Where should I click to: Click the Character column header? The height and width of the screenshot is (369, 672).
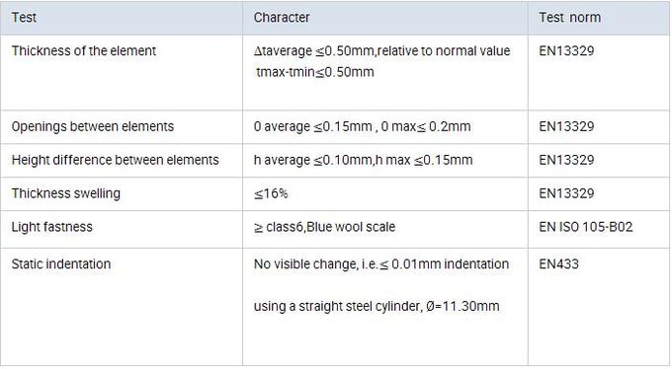(385, 18)
